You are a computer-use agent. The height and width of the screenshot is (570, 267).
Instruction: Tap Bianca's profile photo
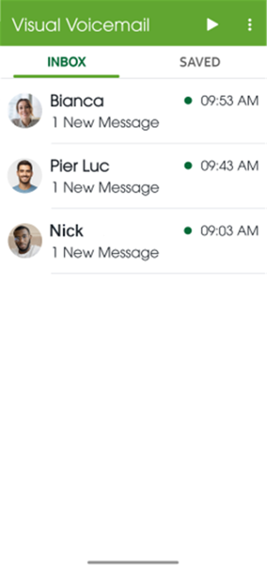[25, 111]
